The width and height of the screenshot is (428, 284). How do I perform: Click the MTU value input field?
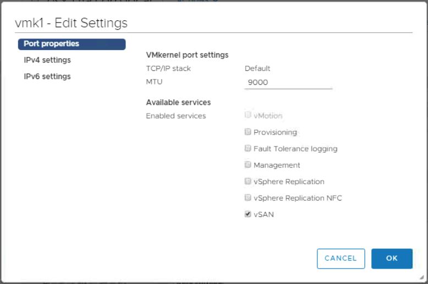coord(288,82)
